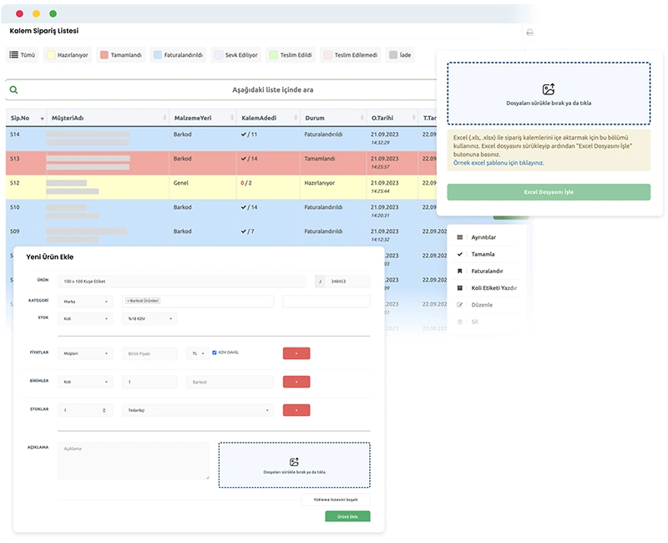668x543 pixels.
Task: Click order number 512 in the list
Action: (15, 183)
